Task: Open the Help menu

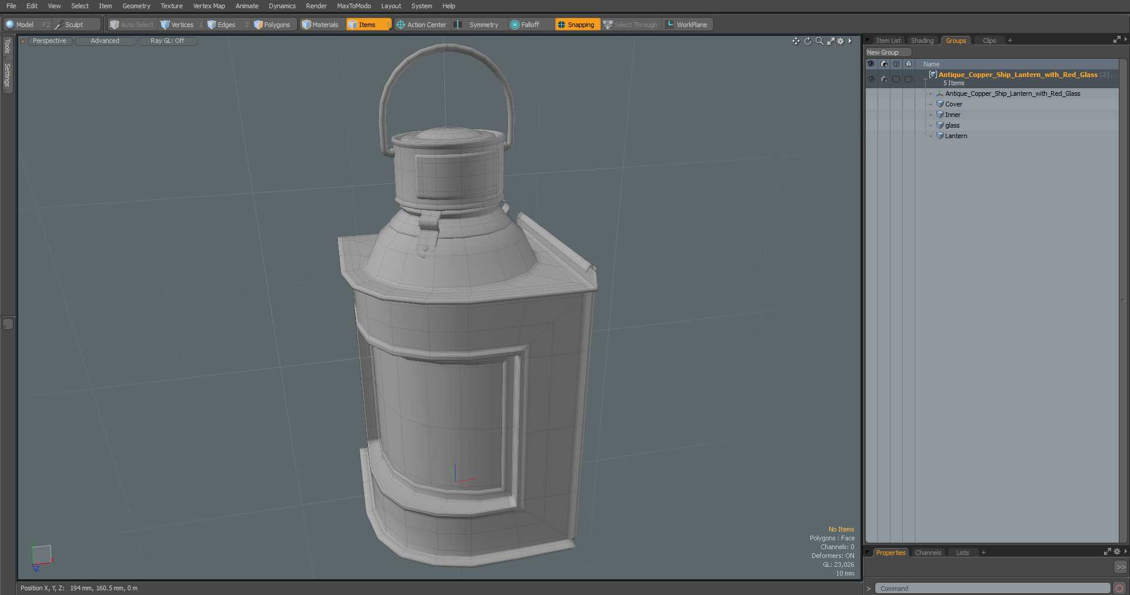Action: tap(448, 6)
